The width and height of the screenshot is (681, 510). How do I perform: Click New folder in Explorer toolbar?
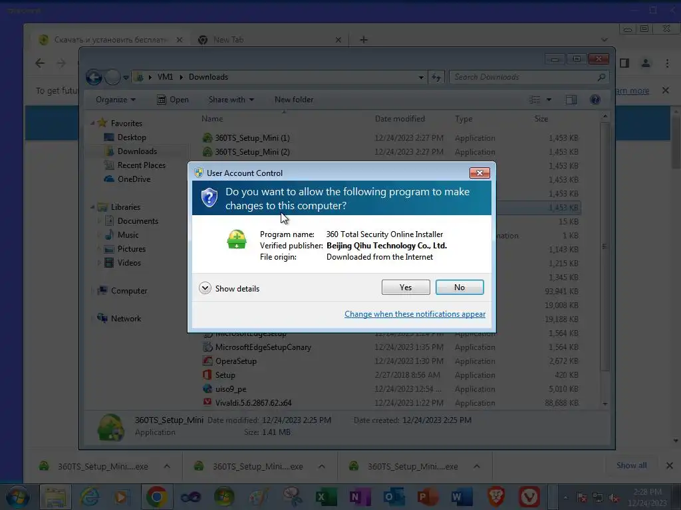point(293,100)
